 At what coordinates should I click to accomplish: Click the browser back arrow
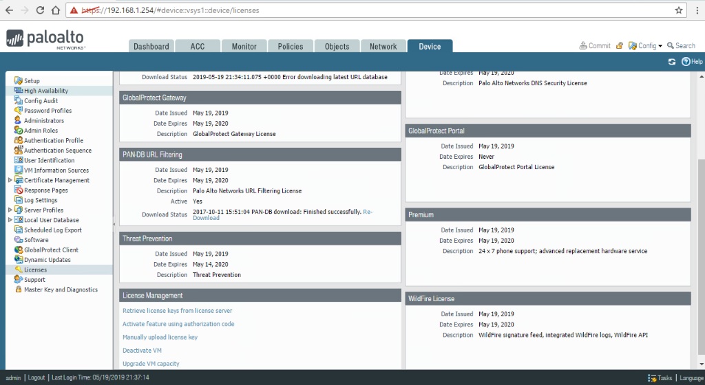pos(10,10)
